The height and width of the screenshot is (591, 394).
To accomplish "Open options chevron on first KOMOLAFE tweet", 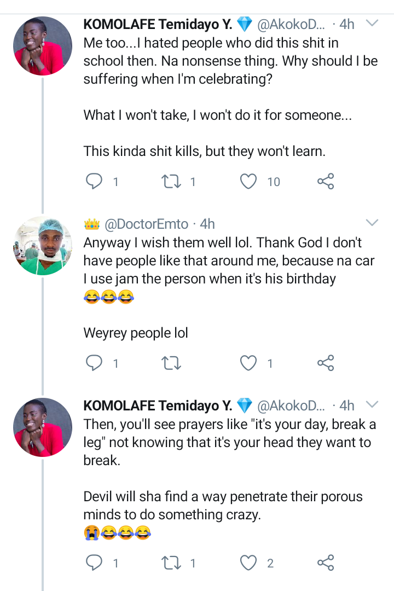I will tap(372, 24).
